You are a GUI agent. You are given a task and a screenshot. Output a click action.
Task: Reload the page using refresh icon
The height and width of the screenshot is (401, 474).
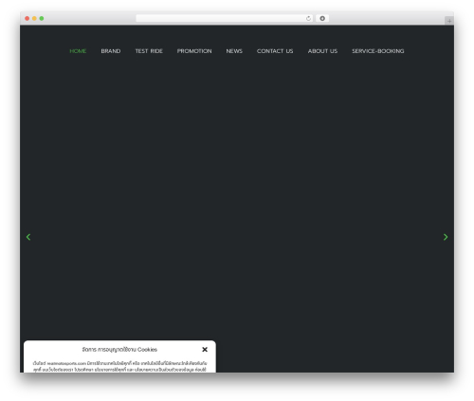(308, 18)
